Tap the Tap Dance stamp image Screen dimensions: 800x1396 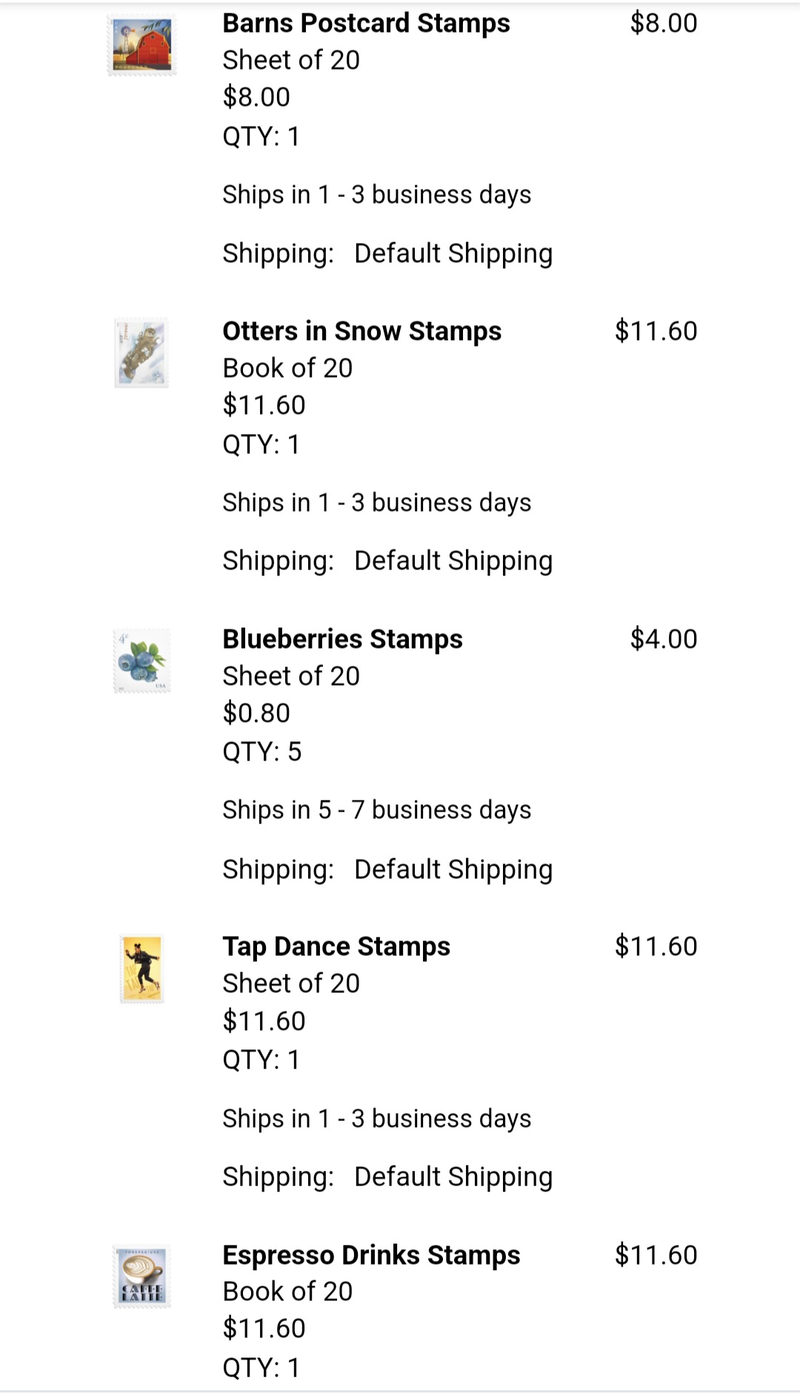click(x=141, y=969)
